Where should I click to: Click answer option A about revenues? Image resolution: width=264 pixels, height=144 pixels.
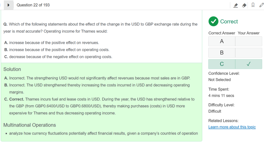coord(52,43)
